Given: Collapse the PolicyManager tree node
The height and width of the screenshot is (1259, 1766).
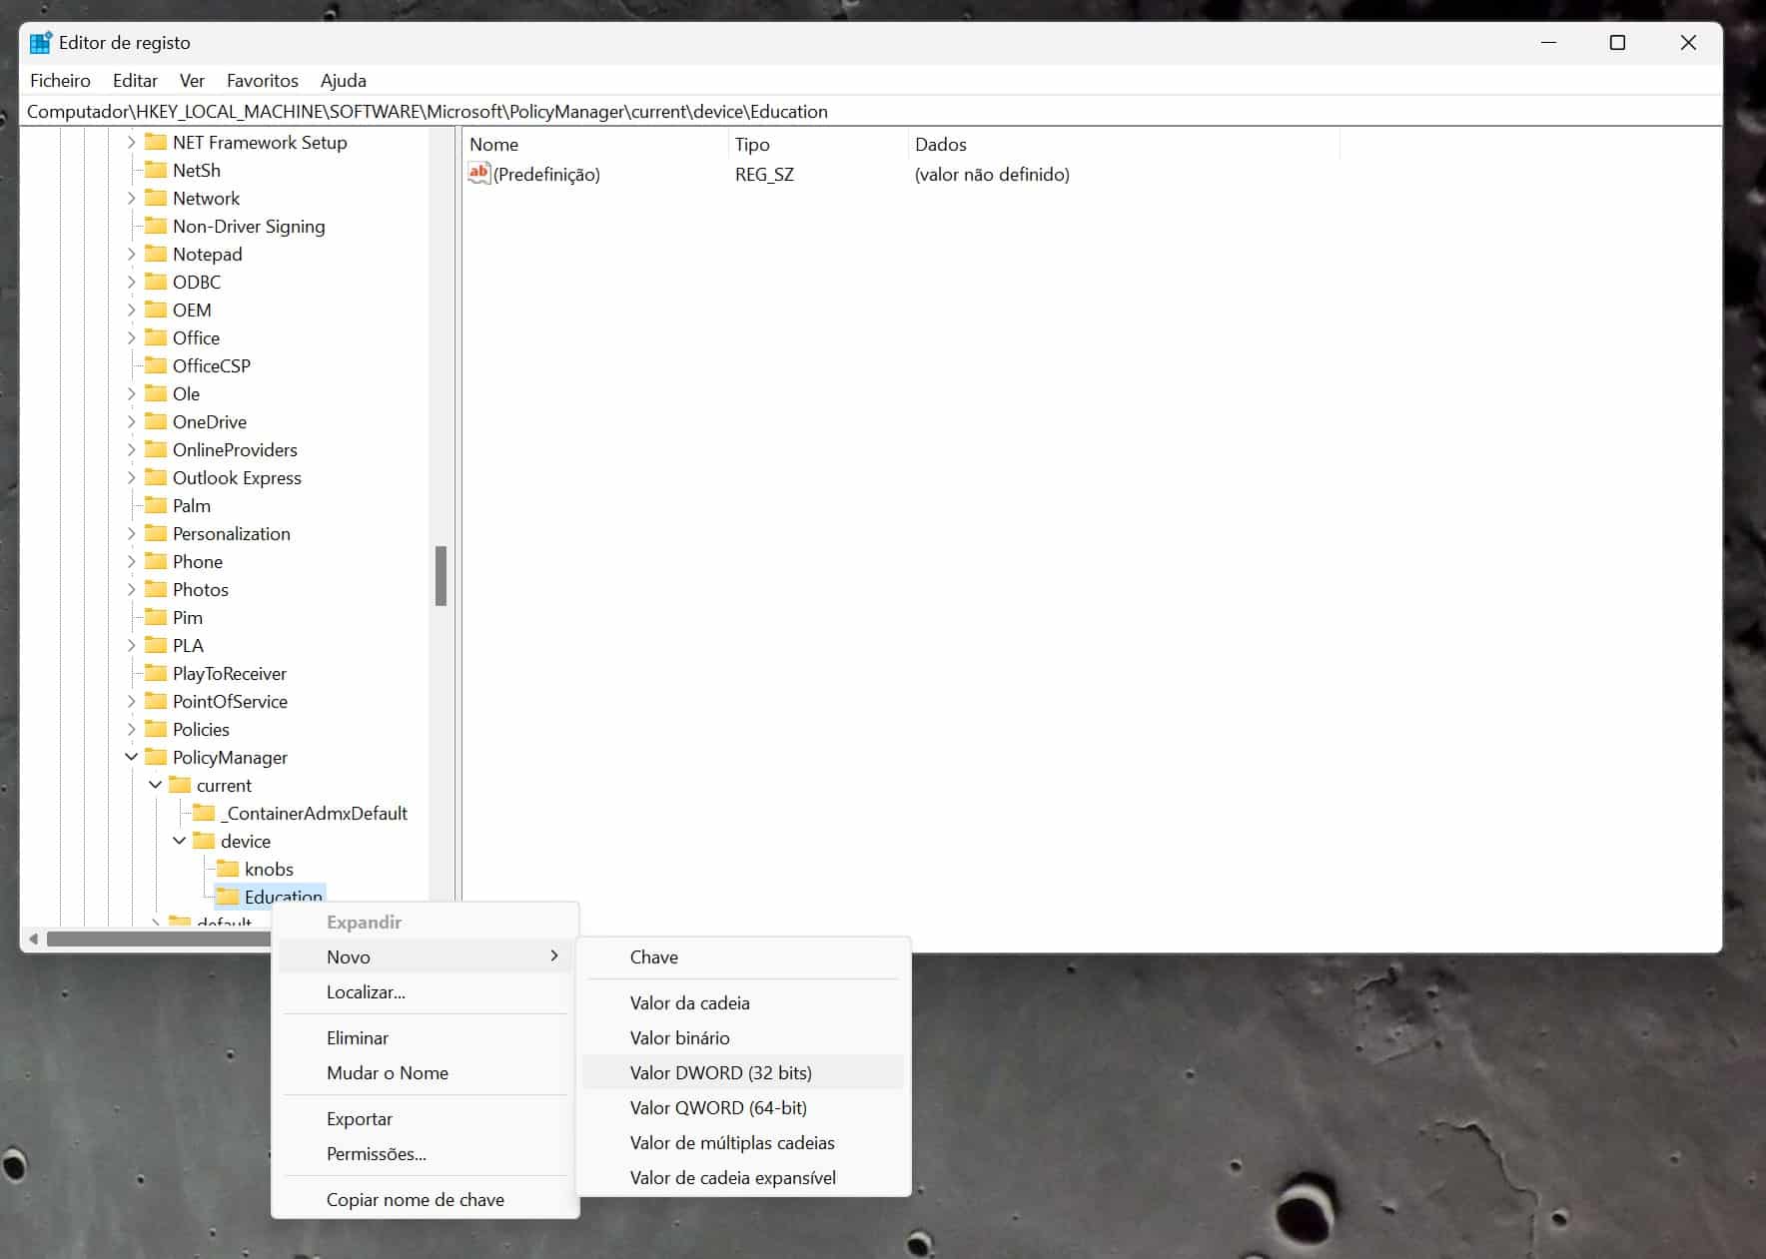Looking at the screenshot, I should [131, 757].
